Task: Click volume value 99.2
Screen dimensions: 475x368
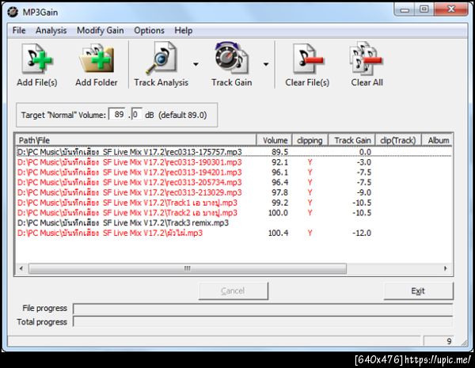Action: (x=280, y=203)
